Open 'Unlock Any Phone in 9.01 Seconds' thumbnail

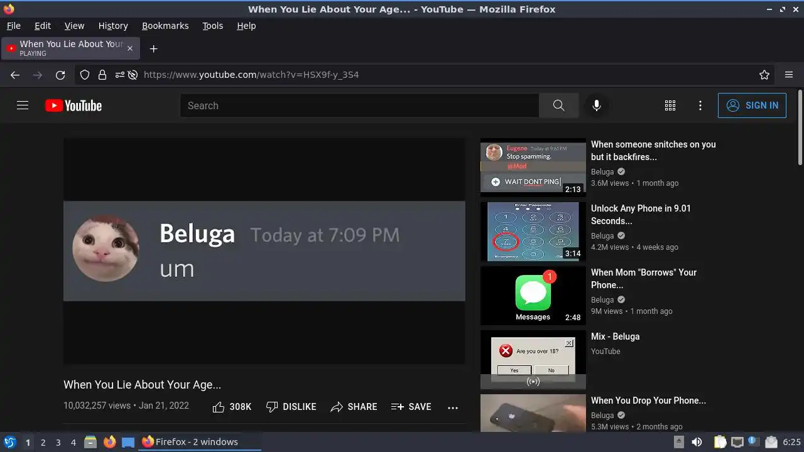(x=533, y=232)
